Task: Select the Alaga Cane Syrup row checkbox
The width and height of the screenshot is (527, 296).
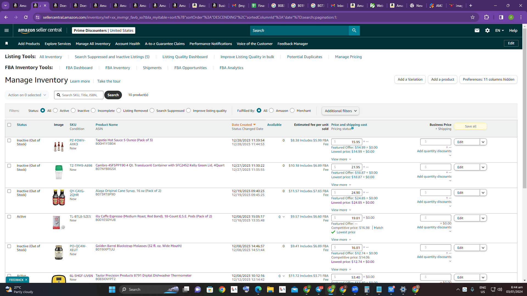Action: [9, 191]
